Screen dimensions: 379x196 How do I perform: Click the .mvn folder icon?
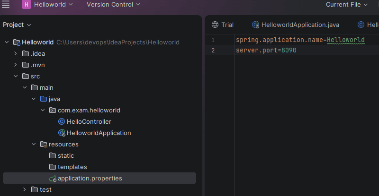tap(26, 65)
